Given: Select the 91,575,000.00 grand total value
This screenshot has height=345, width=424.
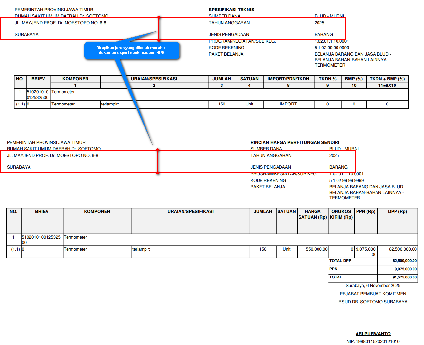Looking at the screenshot, I should coord(405,277).
